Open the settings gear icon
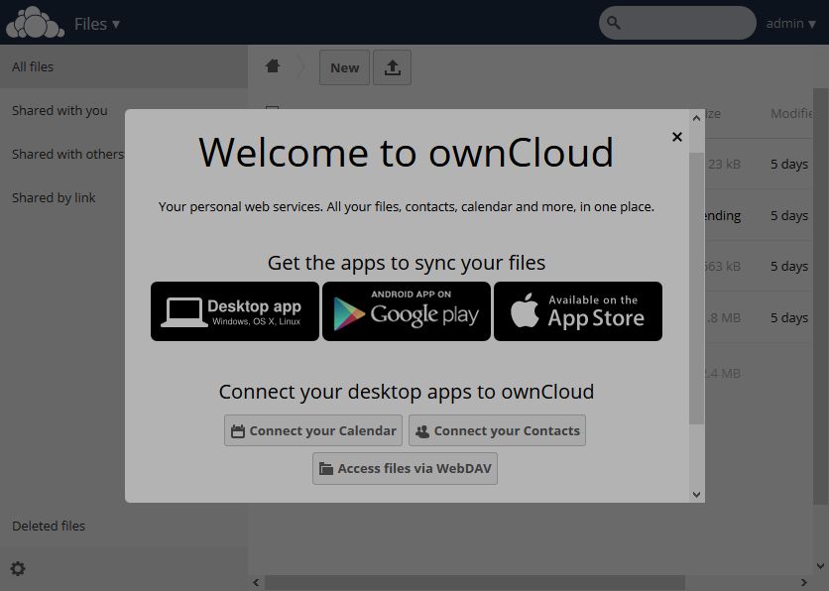This screenshot has width=829, height=591. tap(18, 569)
